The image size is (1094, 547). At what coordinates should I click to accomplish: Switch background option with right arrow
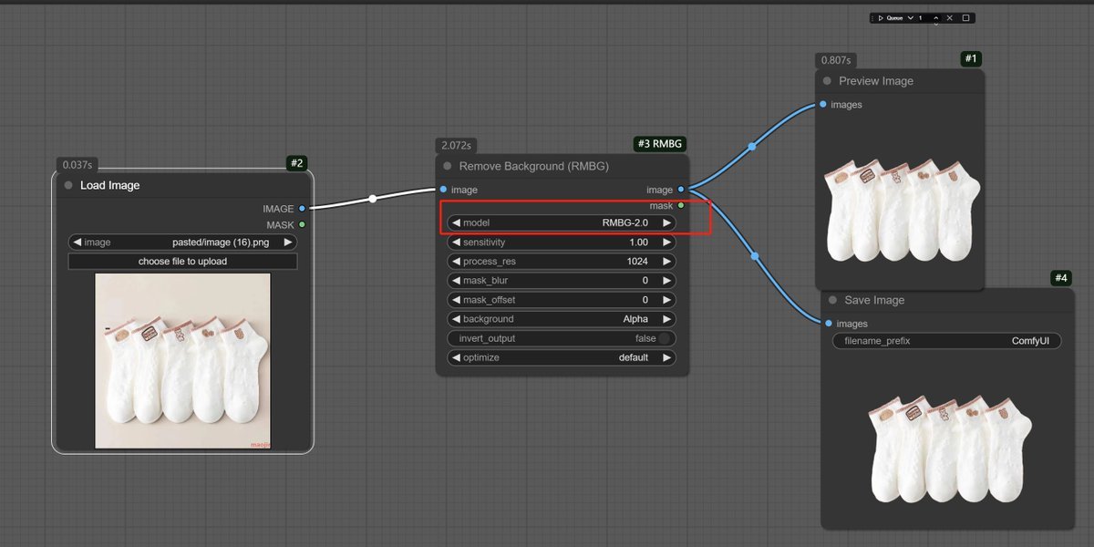(666, 319)
